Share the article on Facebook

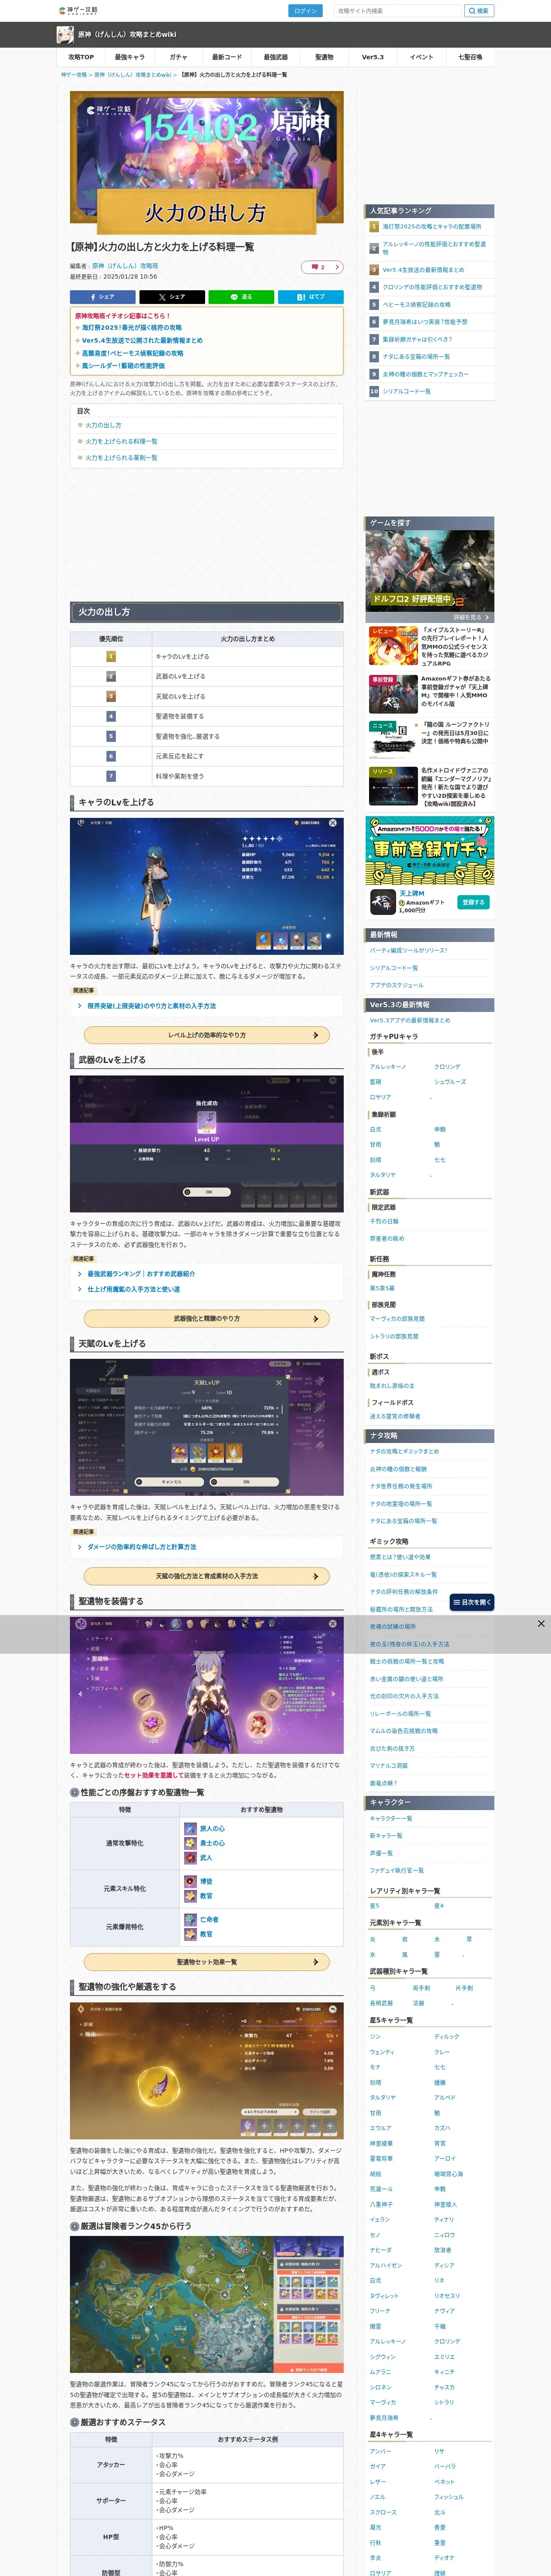[x=102, y=297]
